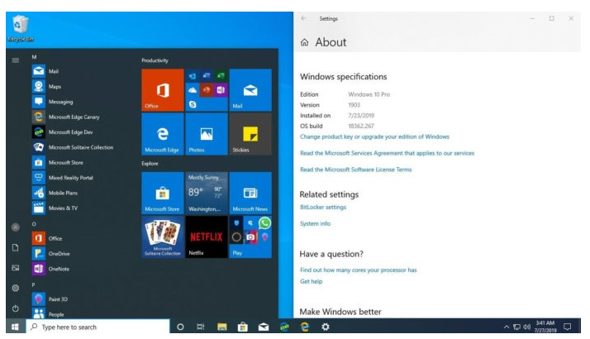590x339 pixels.
Task: Open BitLocker settings link
Action: click(323, 208)
